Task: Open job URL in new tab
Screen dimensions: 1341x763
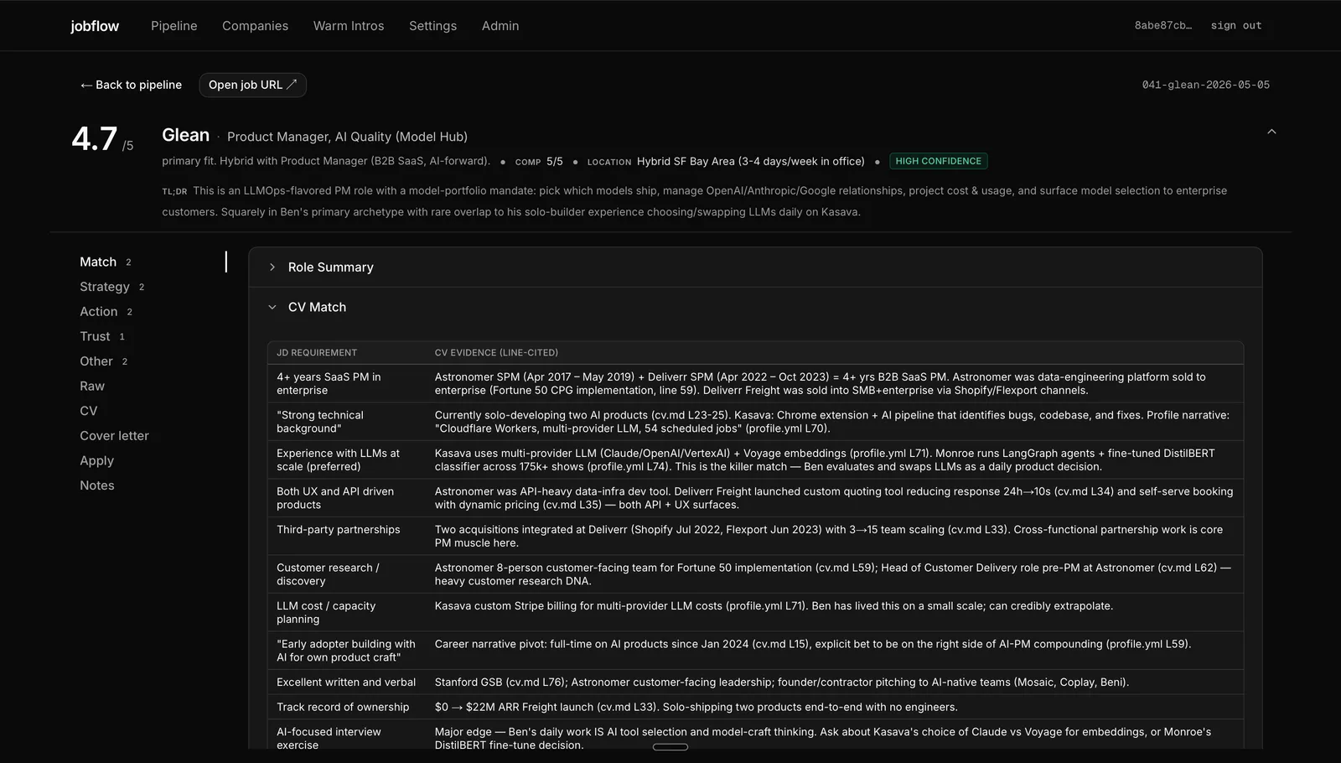Action: (252, 85)
